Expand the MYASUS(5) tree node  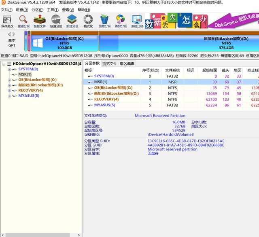tap(9, 96)
